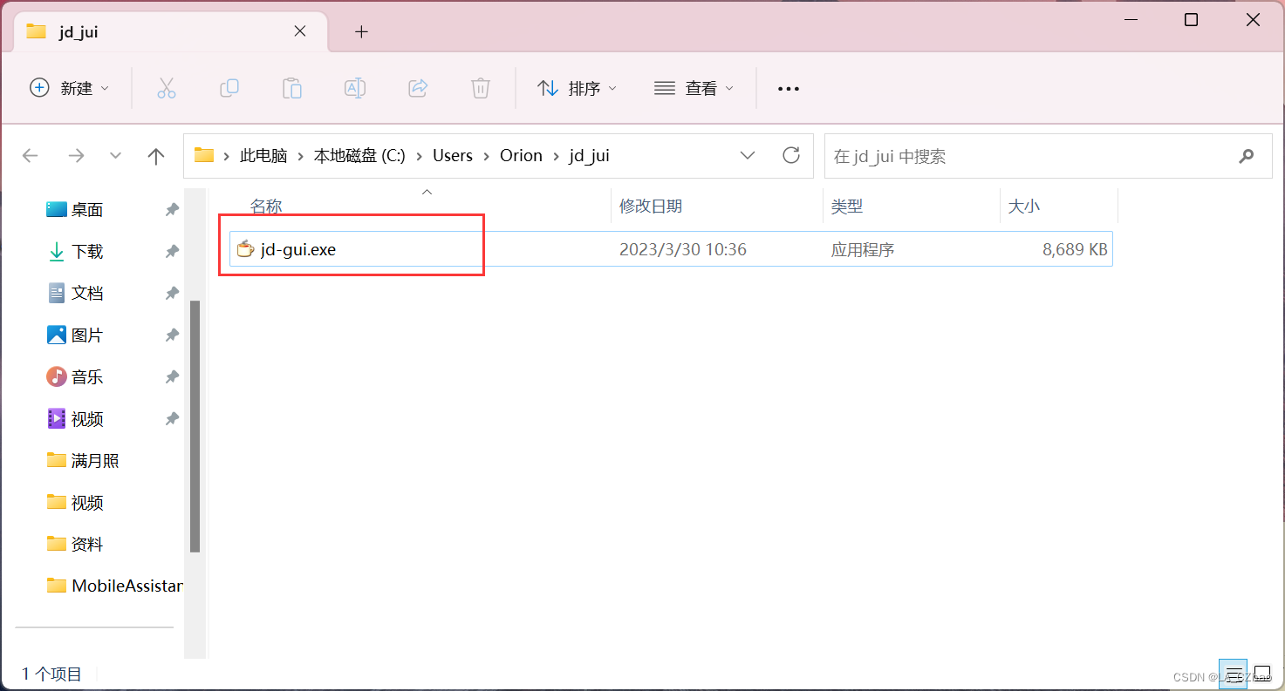This screenshot has width=1285, height=691.
Task: Open 文档 in the sidebar
Action: (x=87, y=294)
